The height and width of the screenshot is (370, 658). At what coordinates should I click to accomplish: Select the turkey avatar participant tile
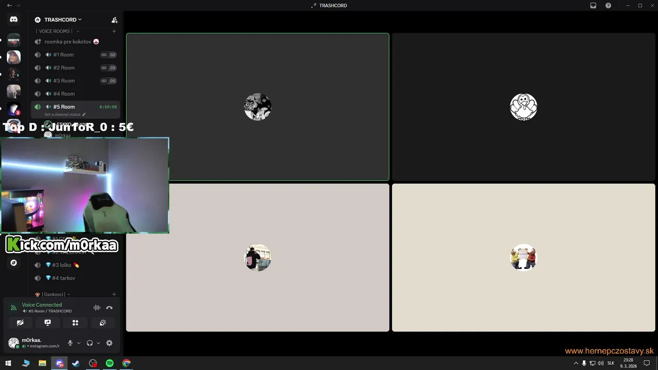(523, 107)
